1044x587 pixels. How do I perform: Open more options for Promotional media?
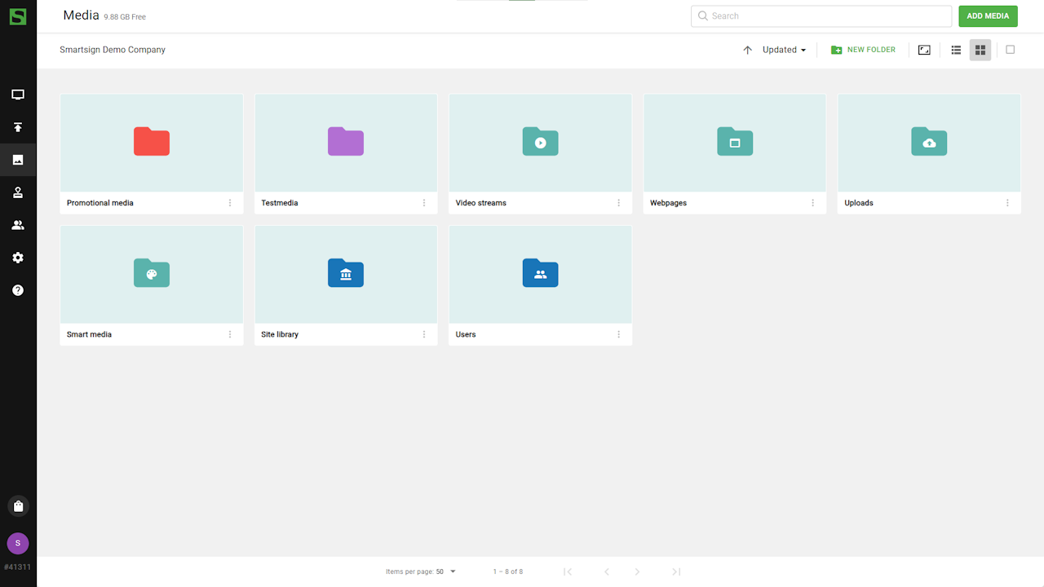[x=230, y=203]
